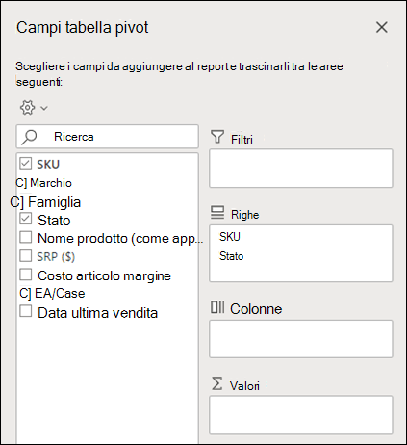Click the Data ultima vendita label
Viewport: 407px width, 445px height.
(97, 313)
